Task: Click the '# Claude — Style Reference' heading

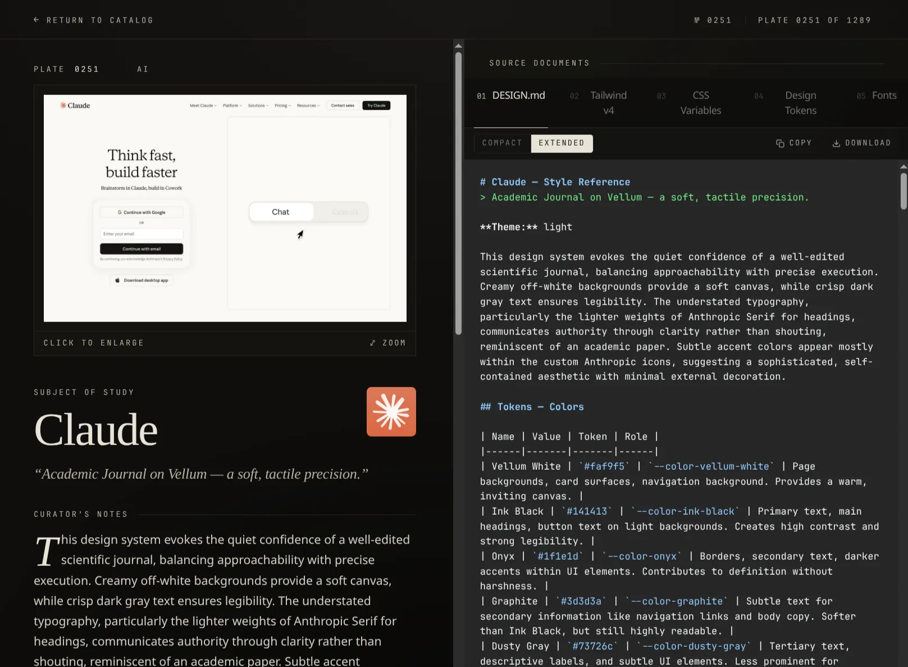Action: tap(555, 182)
